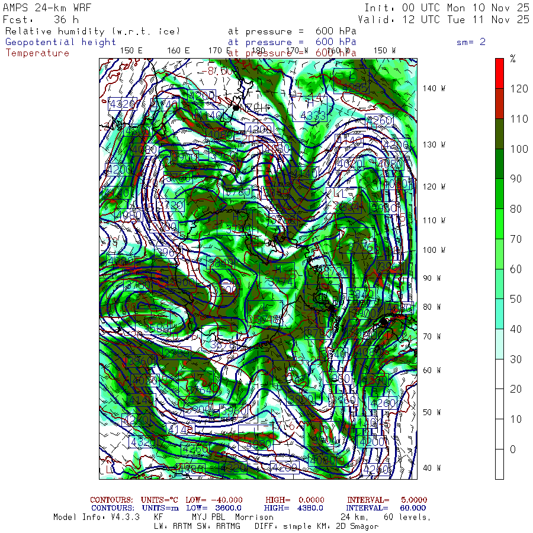
Task: Click the red 'Temperature' label
Action: point(37,53)
